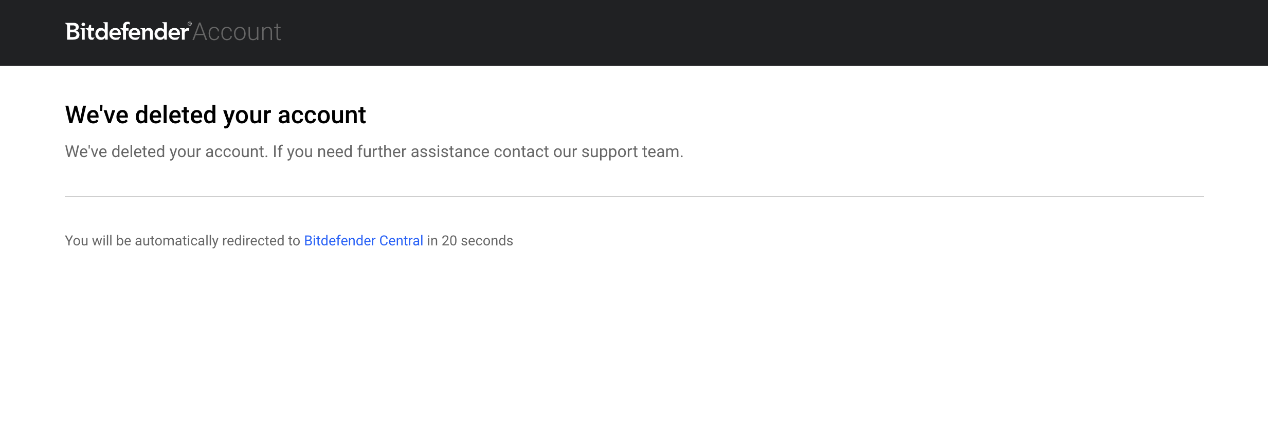Screen dimensions: 1268x422
Task: Click the gray Account word beside logo
Action: [237, 32]
